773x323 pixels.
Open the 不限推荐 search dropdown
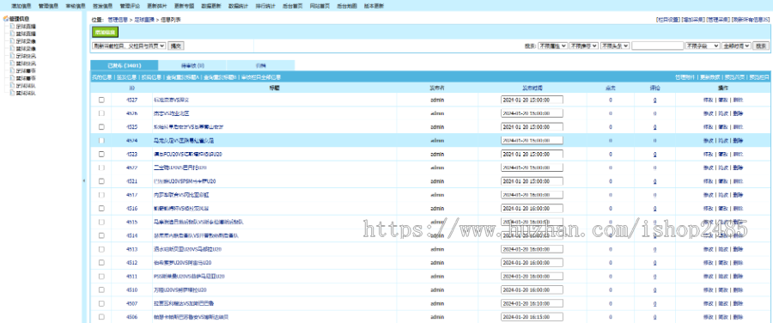click(584, 46)
